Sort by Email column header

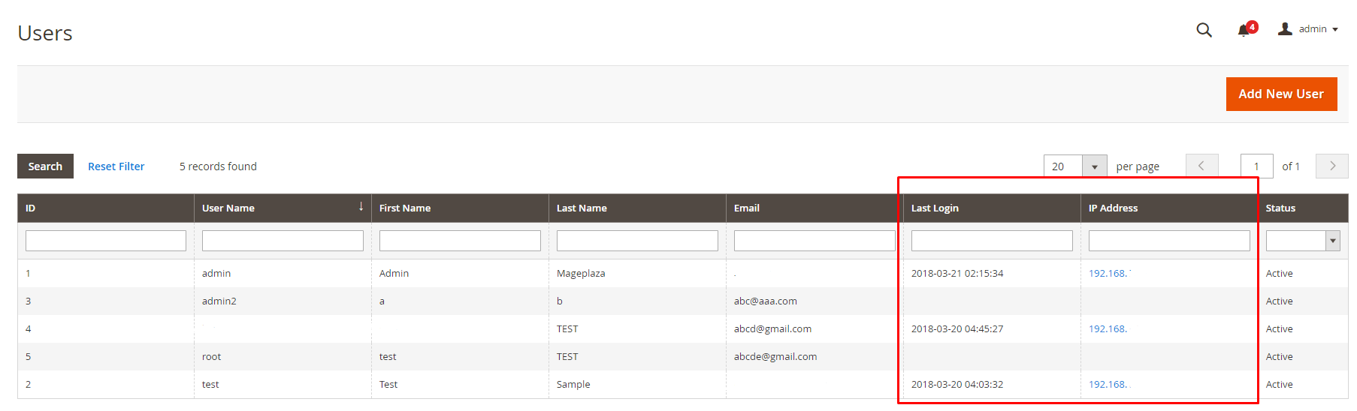point(747,208)
